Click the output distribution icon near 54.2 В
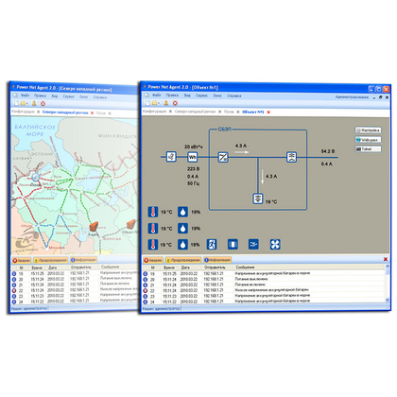 tap(292, 157)
